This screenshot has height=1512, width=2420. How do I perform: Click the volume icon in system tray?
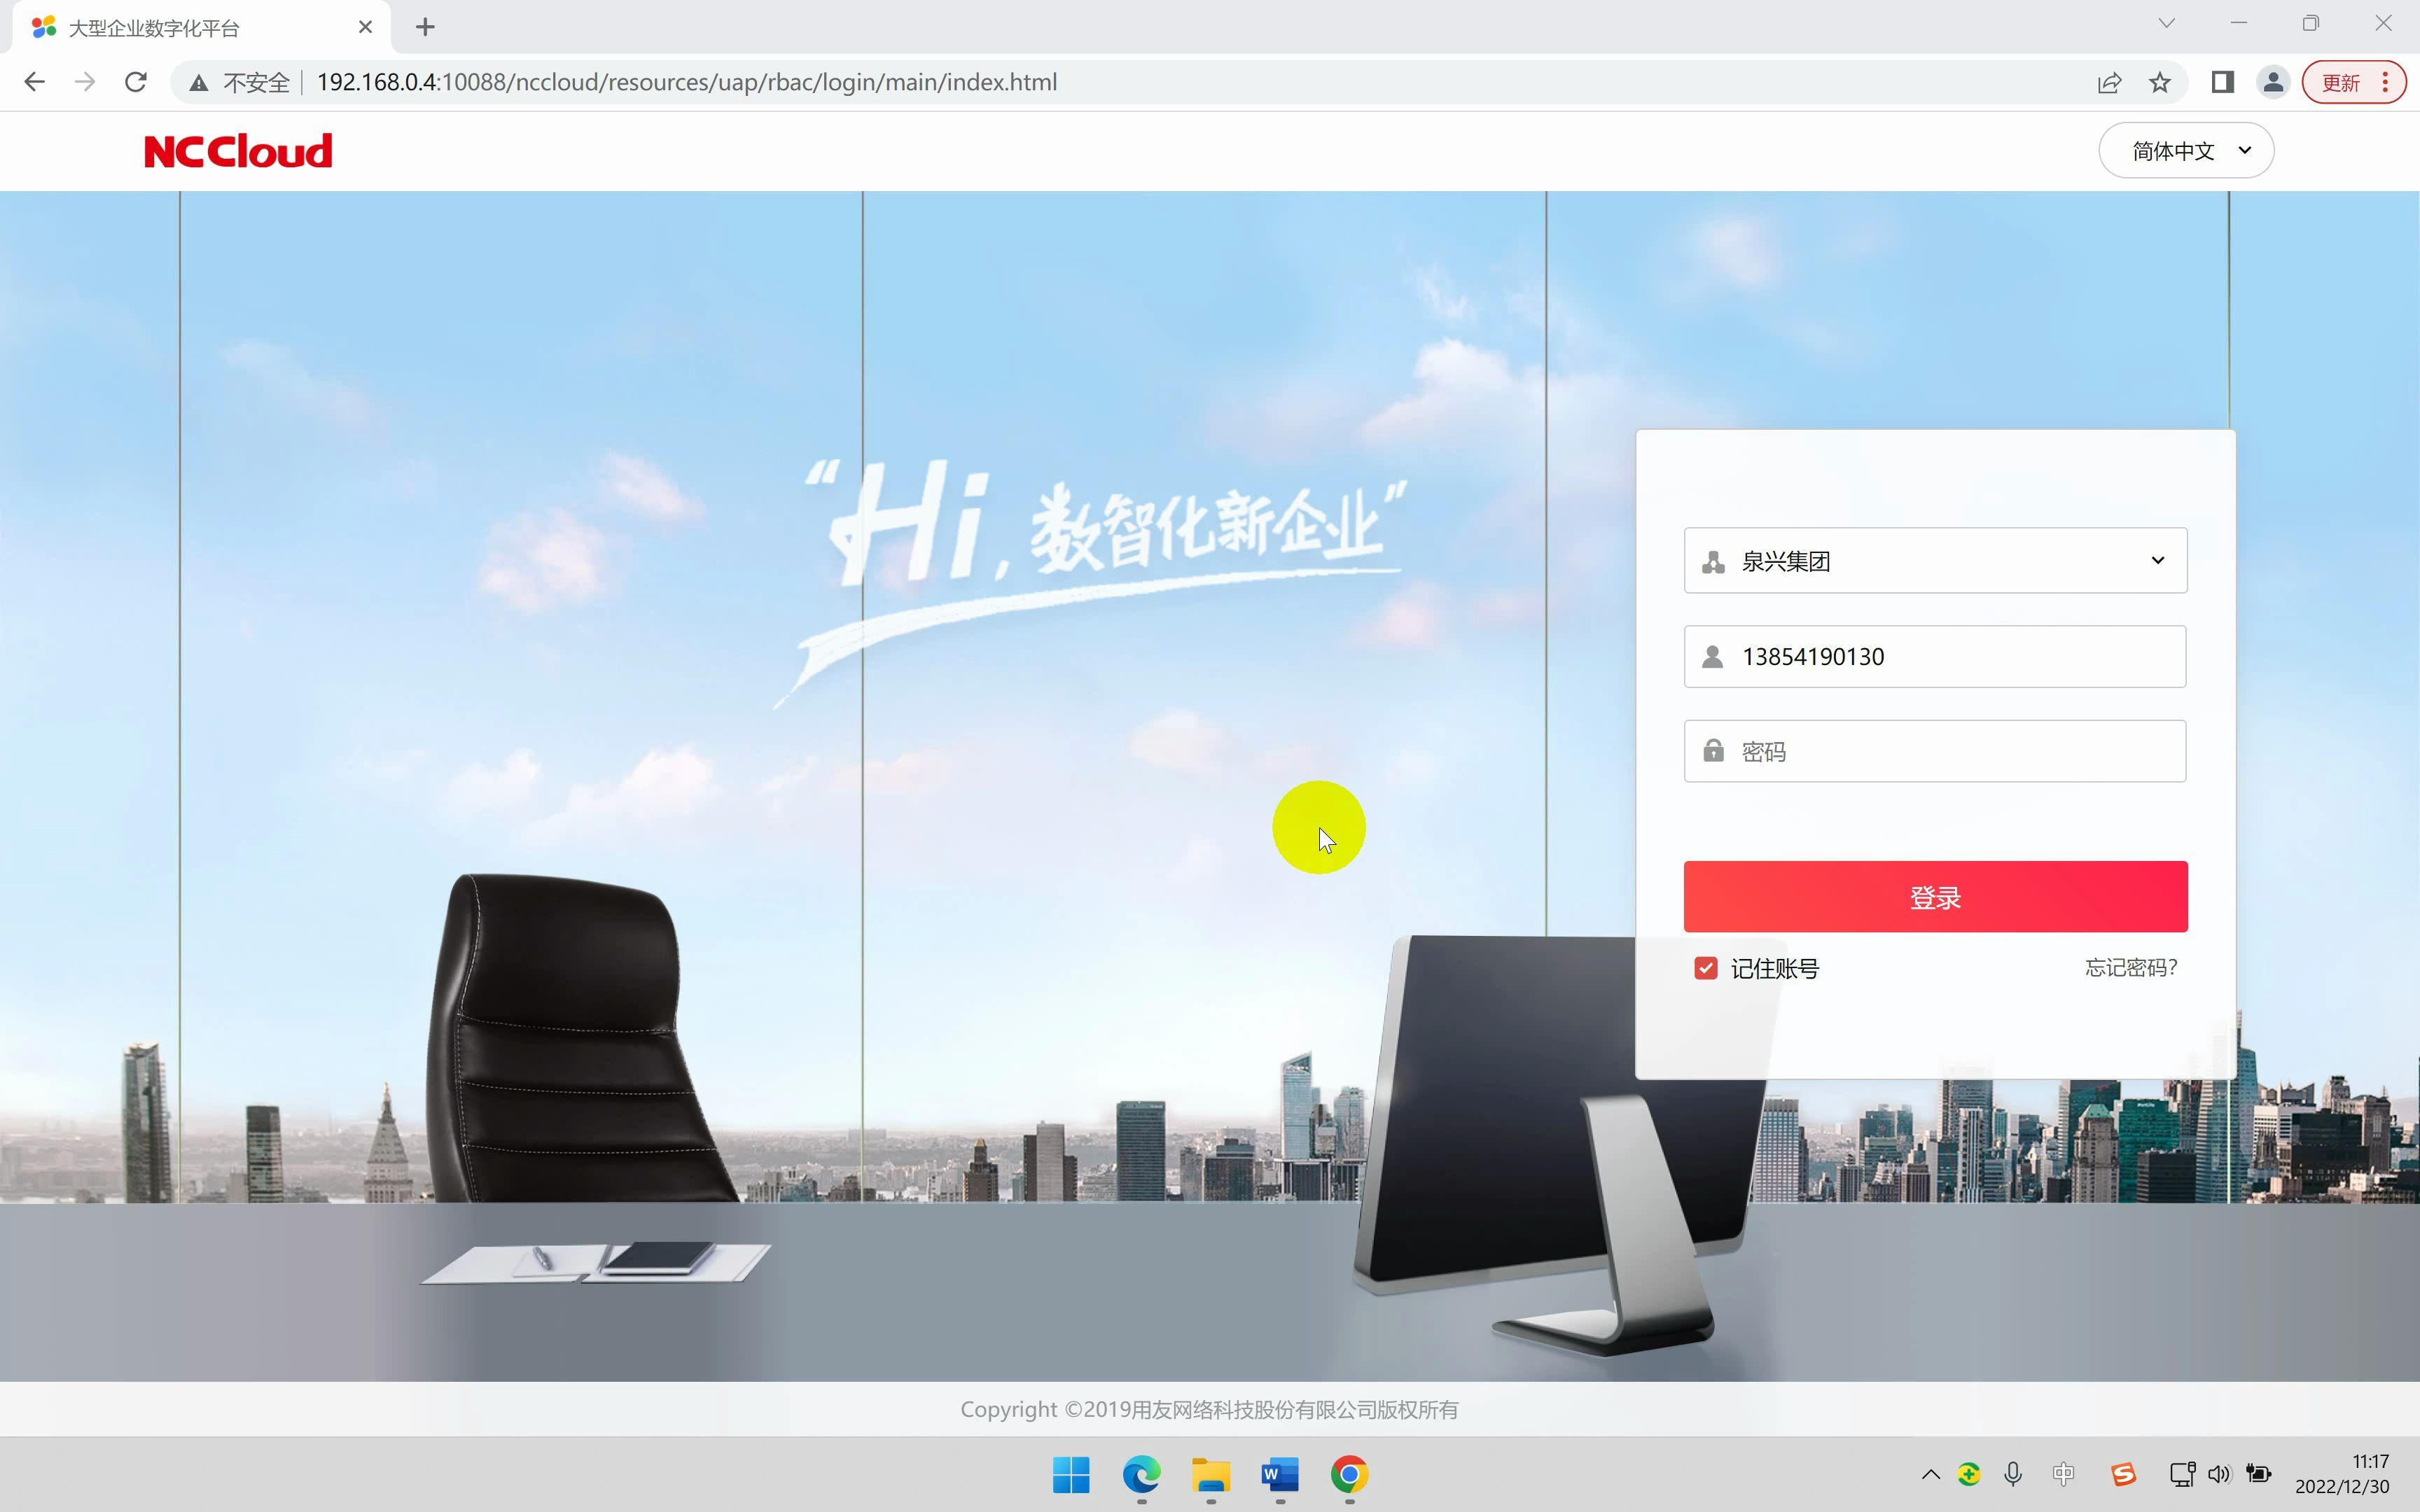pos(2219,1474)
